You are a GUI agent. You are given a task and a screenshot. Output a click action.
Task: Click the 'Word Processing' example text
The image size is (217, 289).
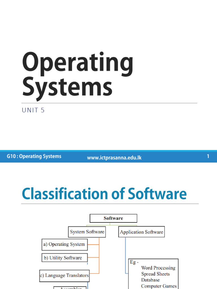coord(158,268)
